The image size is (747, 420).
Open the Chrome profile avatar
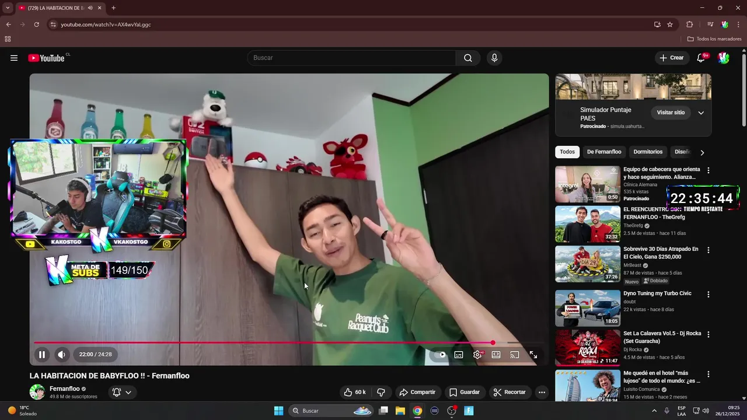coord(725,24)
